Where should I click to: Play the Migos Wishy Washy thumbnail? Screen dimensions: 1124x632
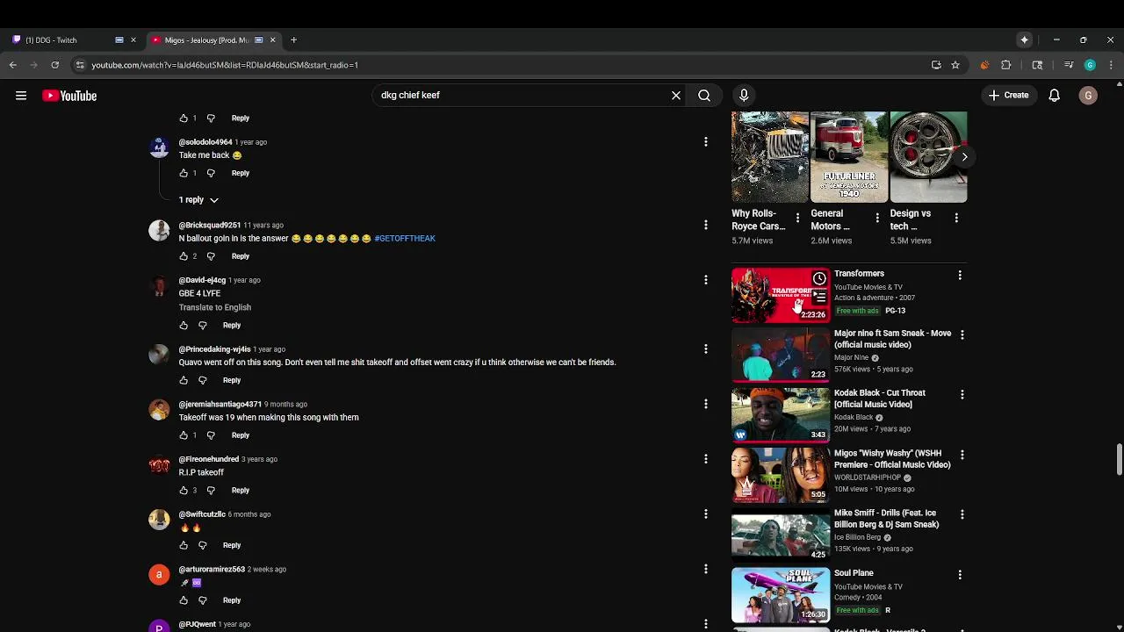pos(781,475)
